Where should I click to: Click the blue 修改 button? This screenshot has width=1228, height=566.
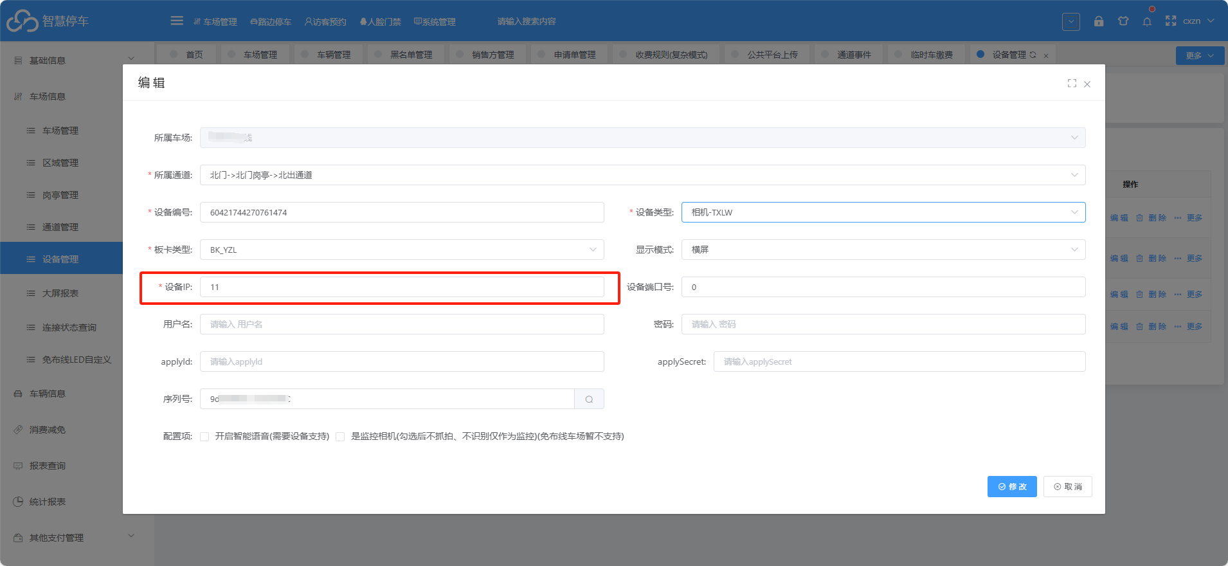pyautogui.click(x=1012, y=487)
